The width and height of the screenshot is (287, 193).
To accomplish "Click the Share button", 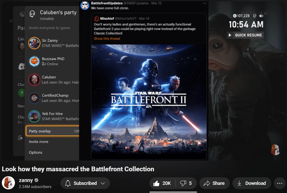I will (215, 183).
